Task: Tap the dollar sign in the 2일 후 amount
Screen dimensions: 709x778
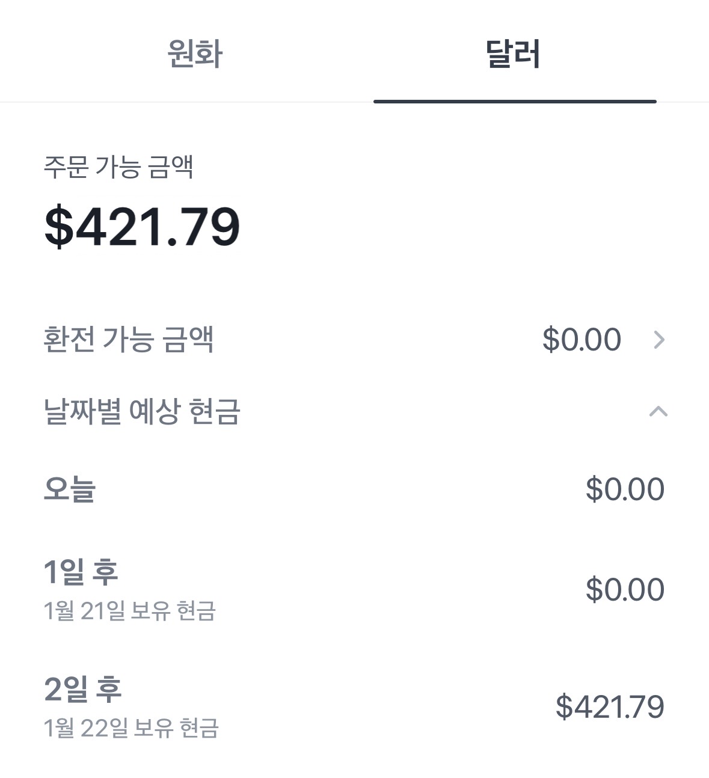Action: coord(564,706)
